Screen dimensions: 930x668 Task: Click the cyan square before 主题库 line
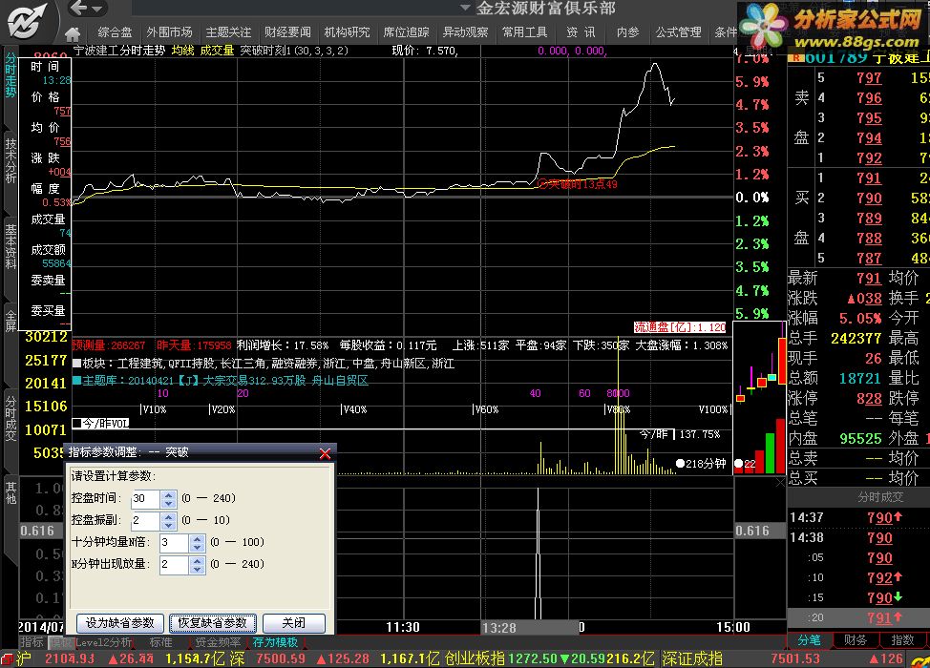[x=76, y=380]
